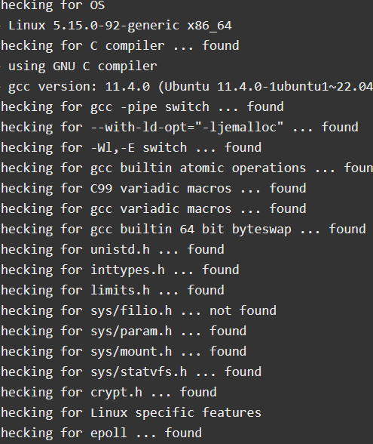Click the crypt.h check line

pyautogui.click(x=109, y=393)
